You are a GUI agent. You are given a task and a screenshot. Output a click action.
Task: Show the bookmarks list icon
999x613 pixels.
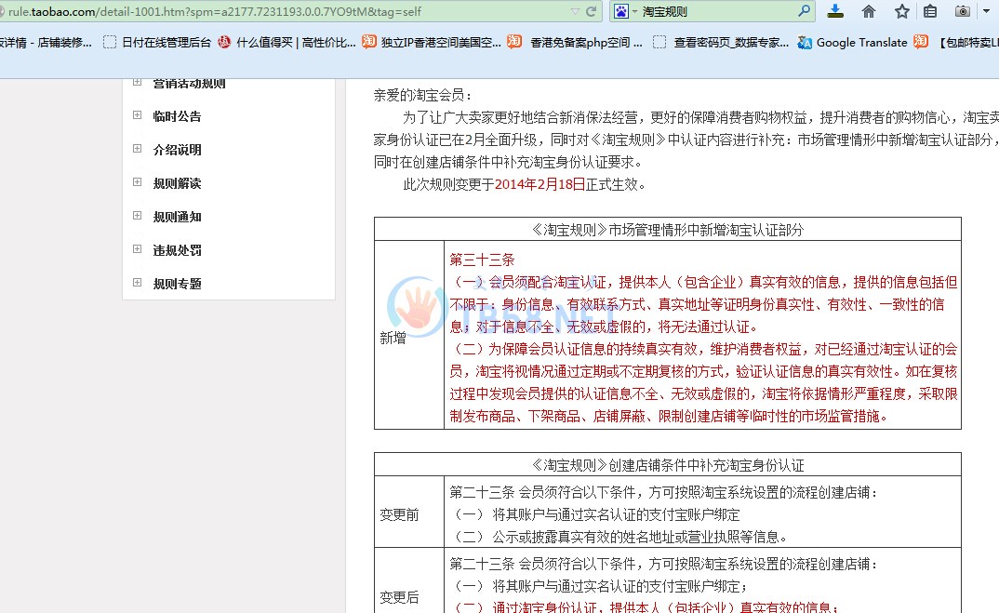(x=930, y=11)
